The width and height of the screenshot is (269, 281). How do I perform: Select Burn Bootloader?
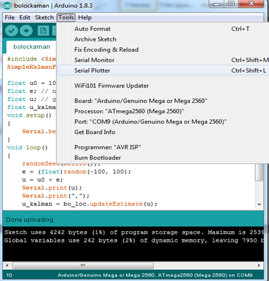(x=163, y=158)
